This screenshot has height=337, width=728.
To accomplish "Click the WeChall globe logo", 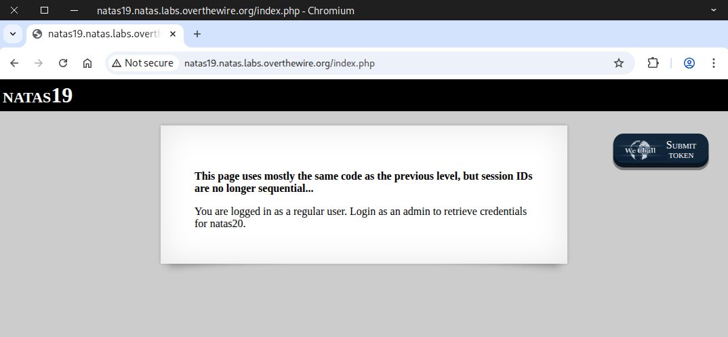I will point(638,150).
